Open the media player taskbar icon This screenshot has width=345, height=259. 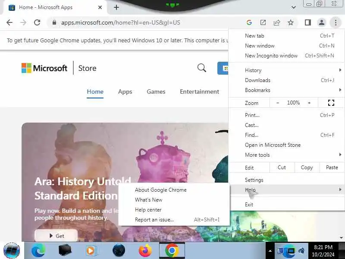pyautogui.click(x=91, y=250)
